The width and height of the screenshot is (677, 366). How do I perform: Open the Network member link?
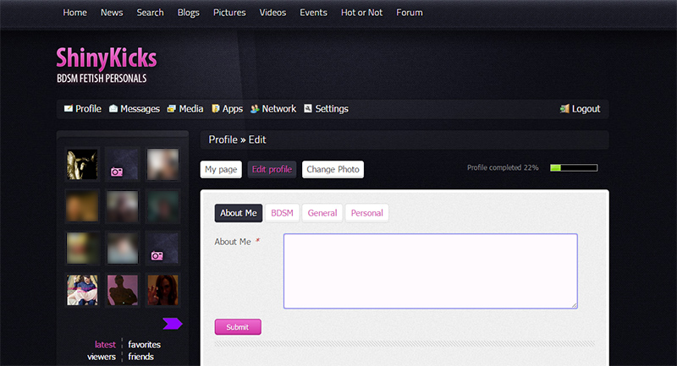tap(279, 109)
